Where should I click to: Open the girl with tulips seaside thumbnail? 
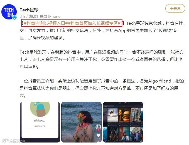click(x=82, y=122)
